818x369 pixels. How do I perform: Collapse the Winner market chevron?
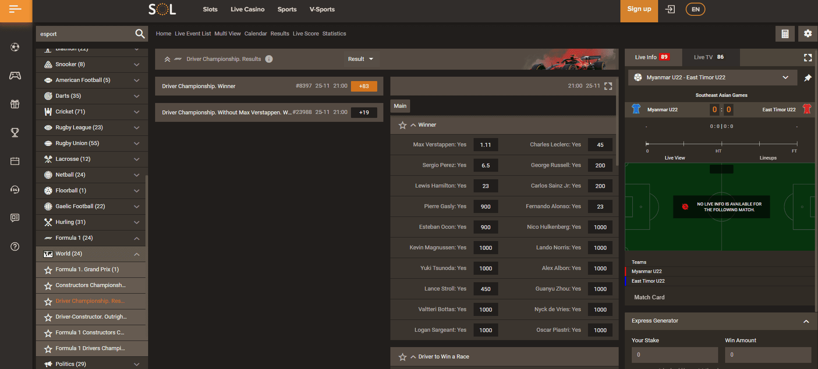413,125
